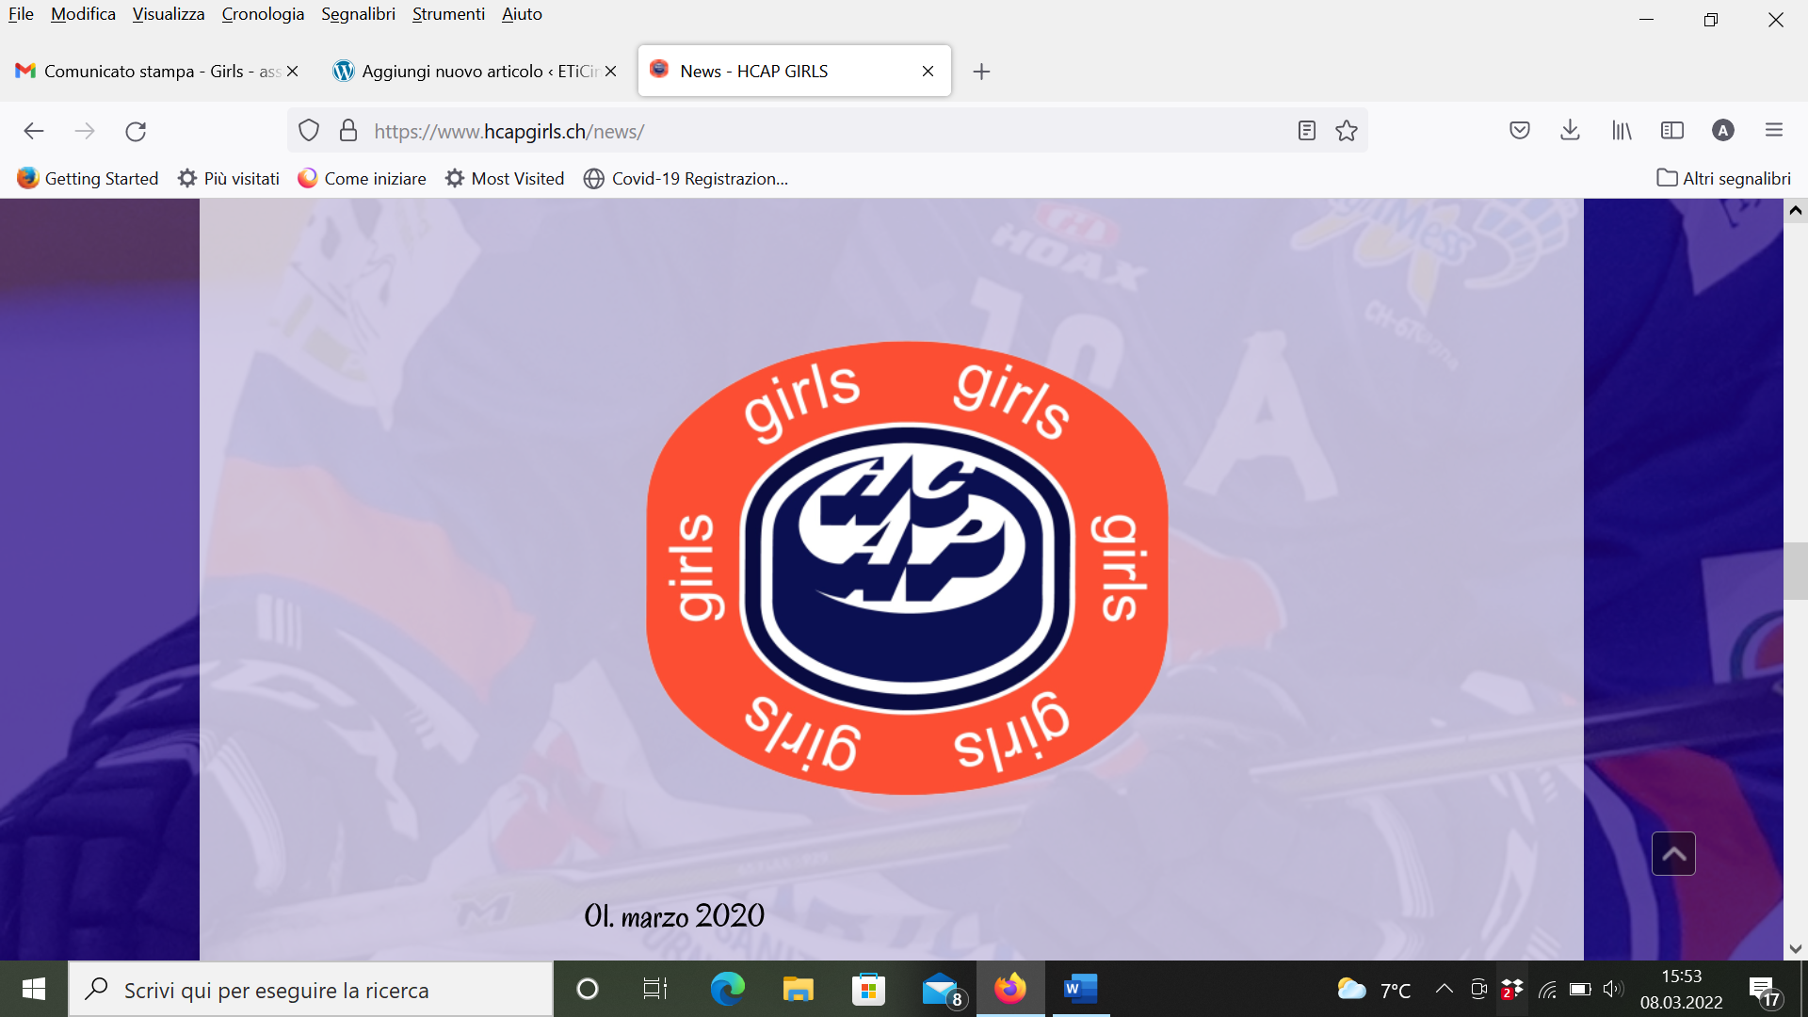This screenshot has width=1808, height=1017.
Task: Check the battery status tray icon
Action: coord(1580,989)
